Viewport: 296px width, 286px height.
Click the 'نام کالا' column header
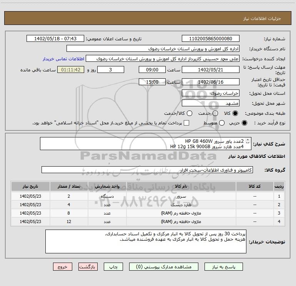coord(181,187)
